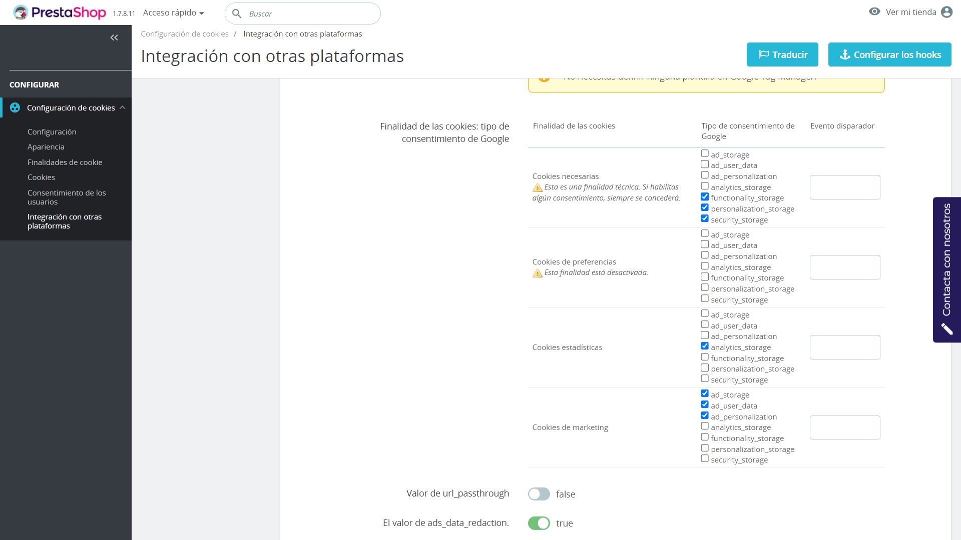Uncheck ad_personalization for Cookies de marketing
This screenshot has width=961, height=540.
pyautogui.click(x=705, y=415)
